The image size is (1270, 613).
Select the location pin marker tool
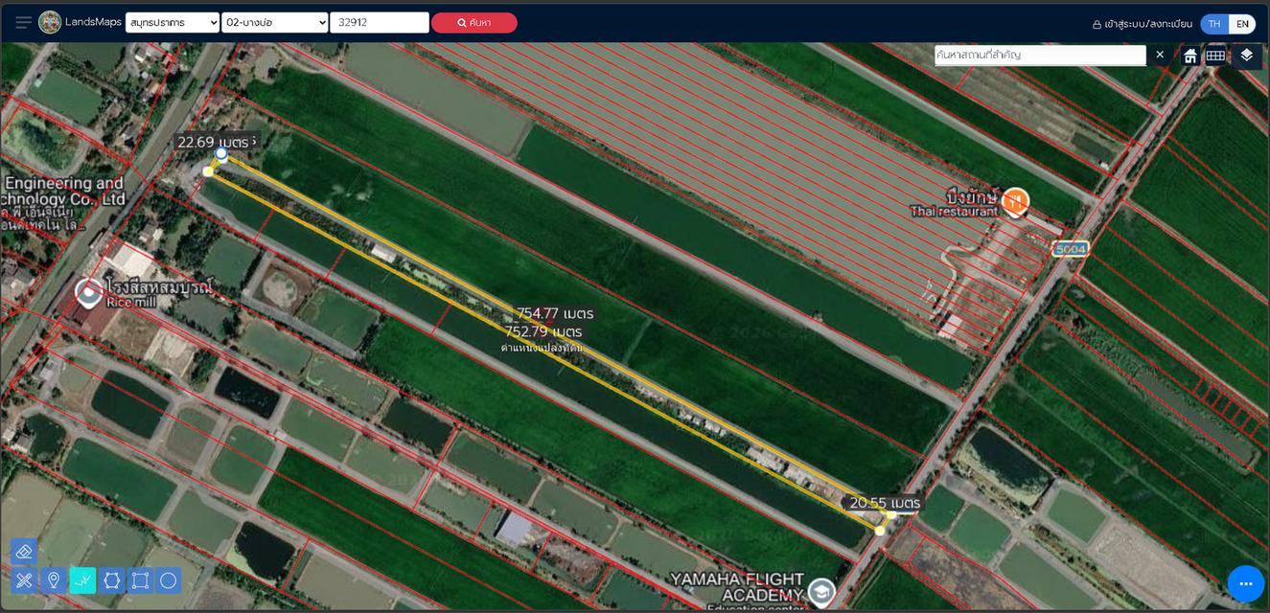[x=54, y=580]
